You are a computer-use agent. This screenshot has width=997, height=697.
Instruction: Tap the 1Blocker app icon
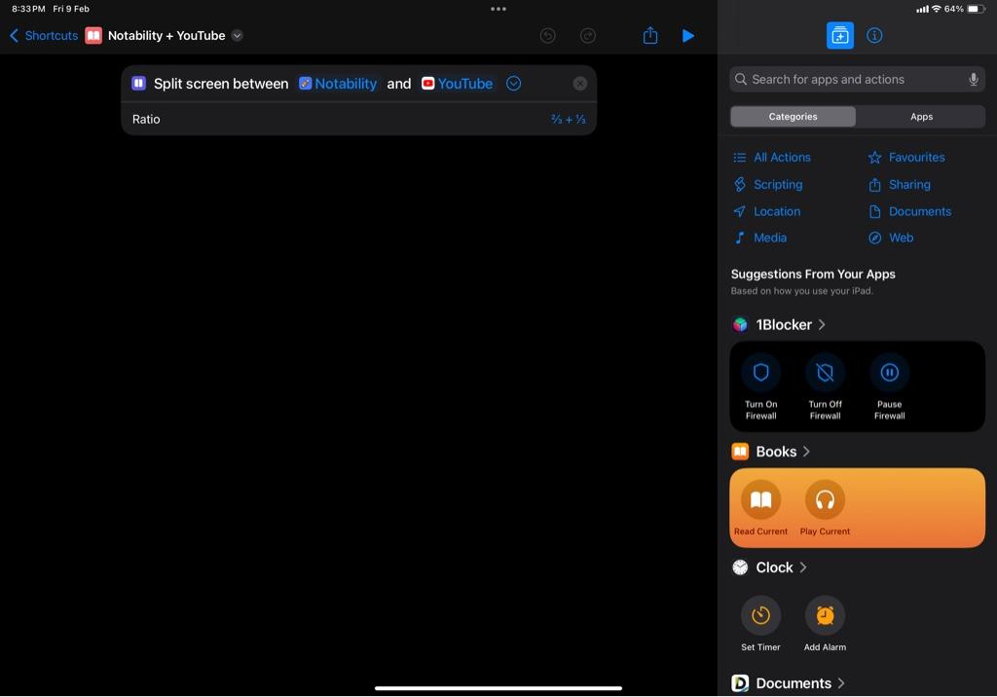point(740,325)
